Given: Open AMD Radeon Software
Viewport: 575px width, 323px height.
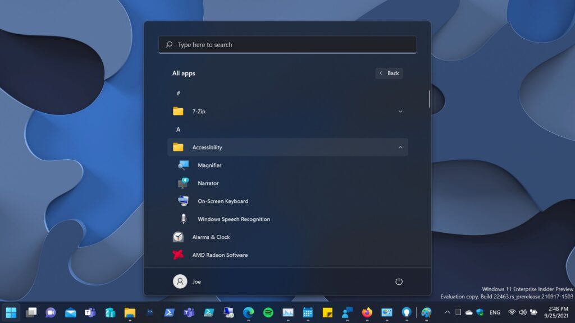Looking at the screenshot, I should pyautogui.click(x=220, y=255).
